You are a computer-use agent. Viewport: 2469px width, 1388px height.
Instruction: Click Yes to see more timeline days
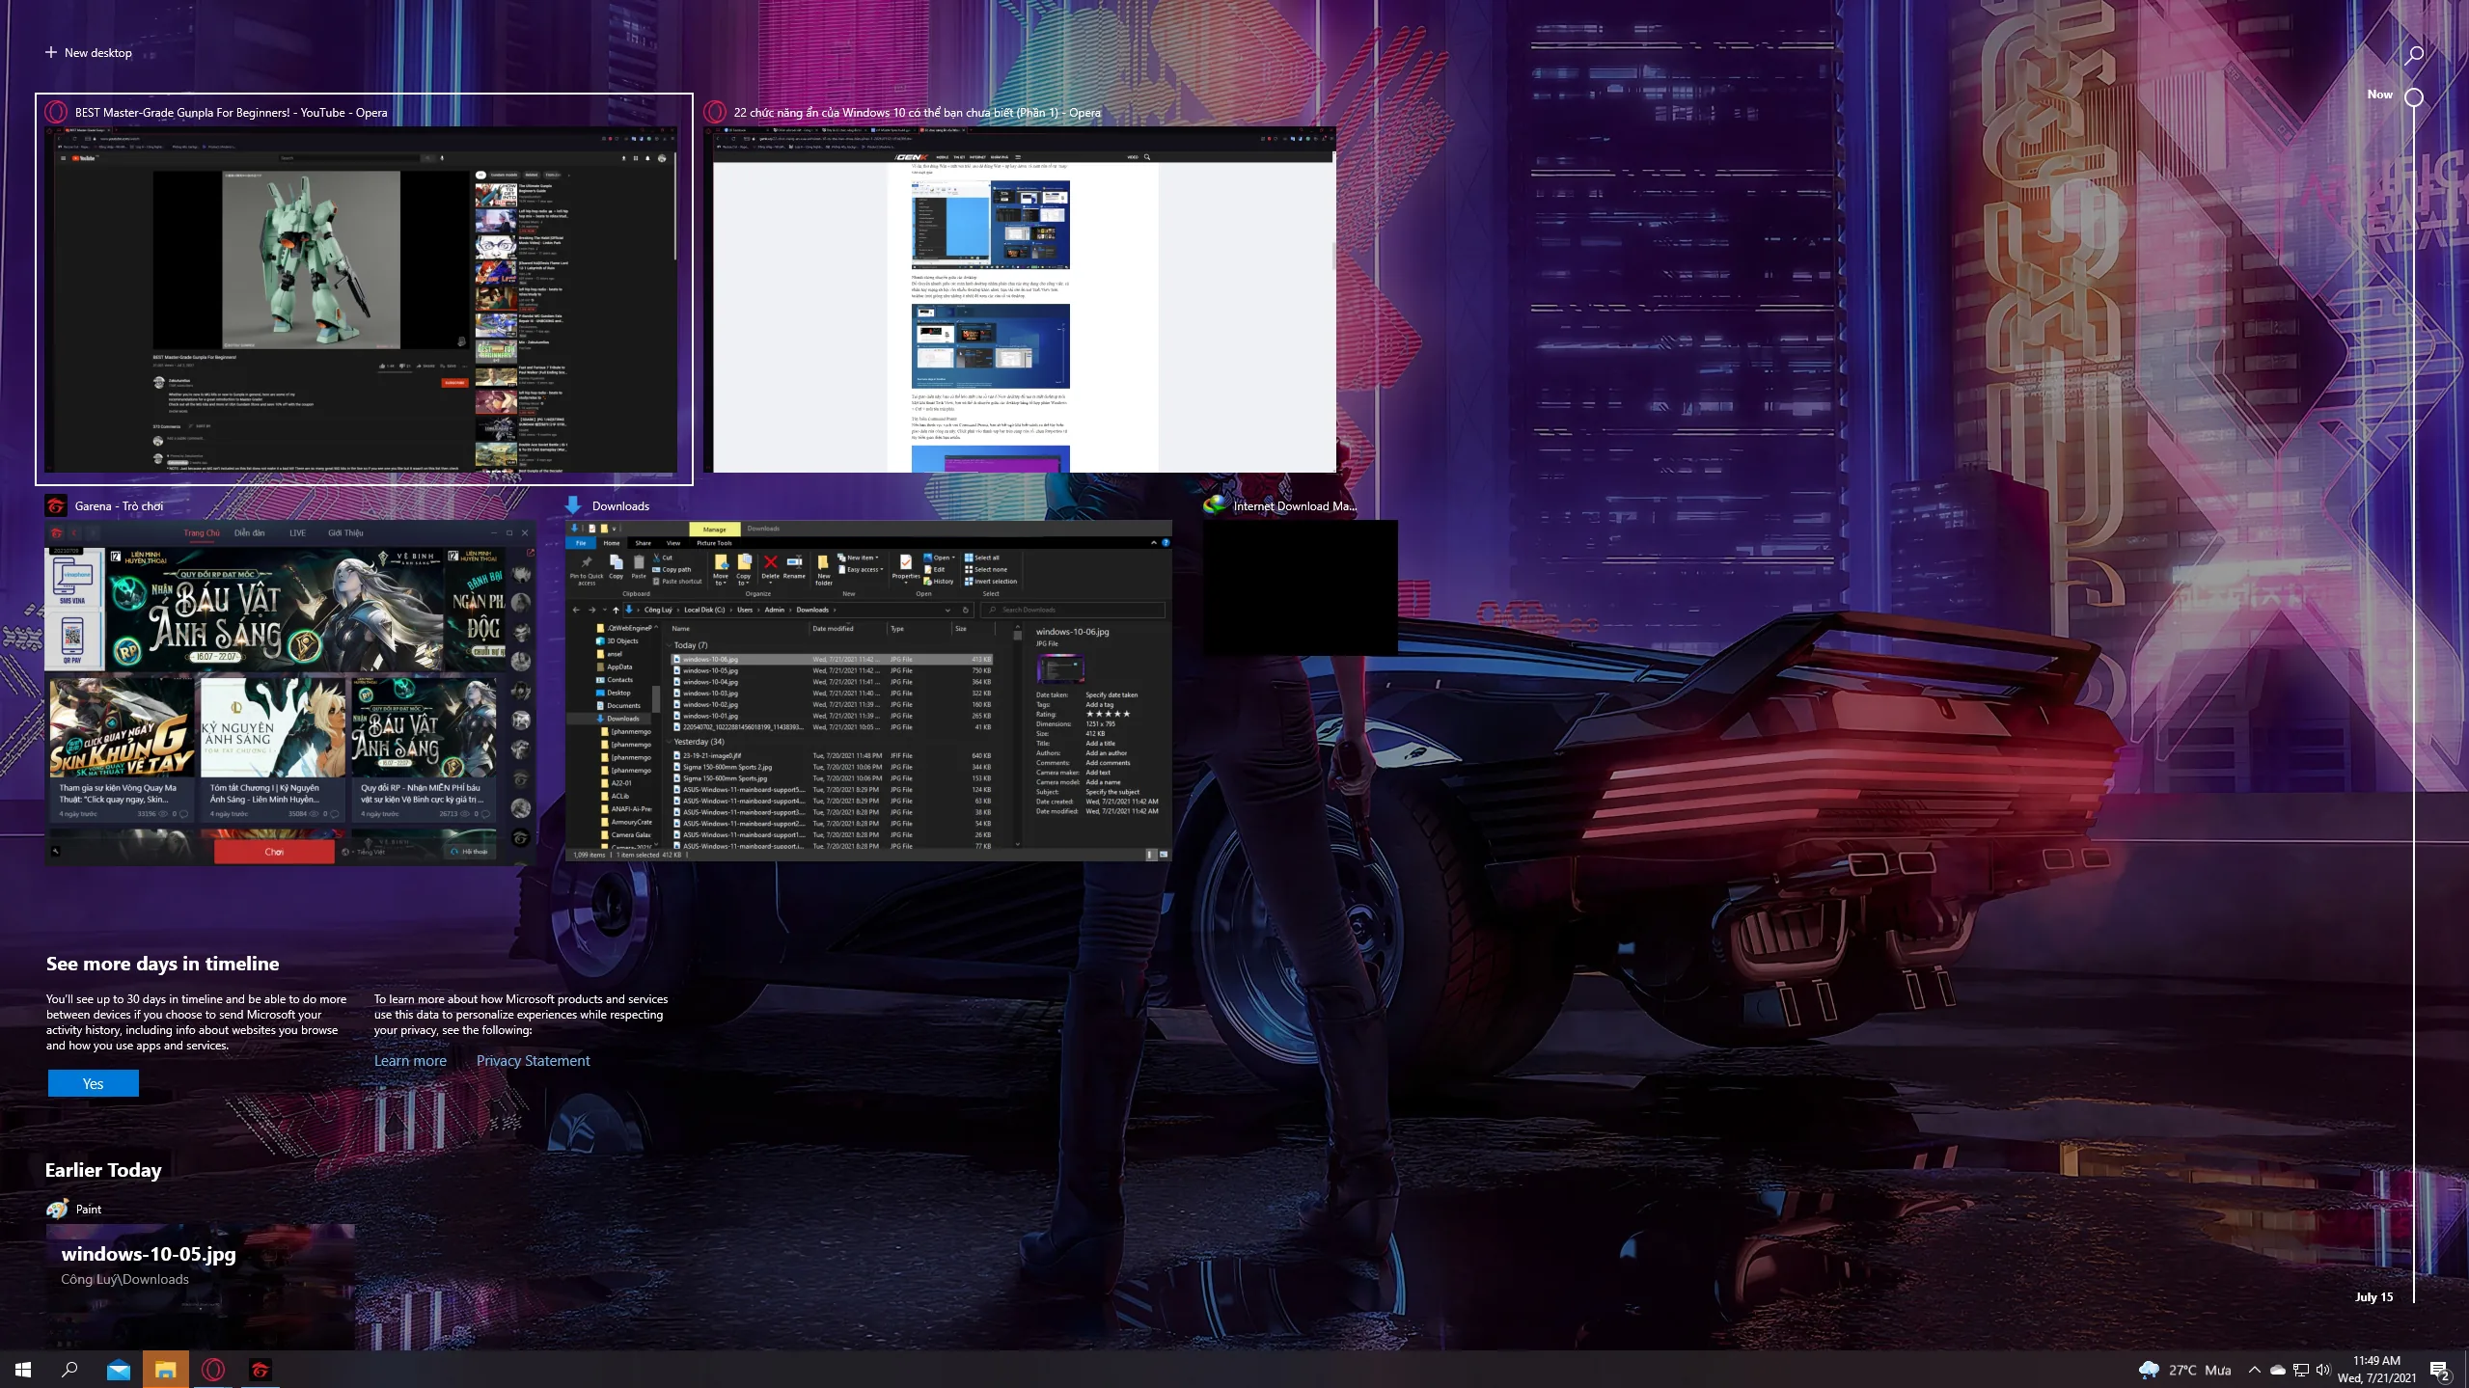[x=93, y=1083]
